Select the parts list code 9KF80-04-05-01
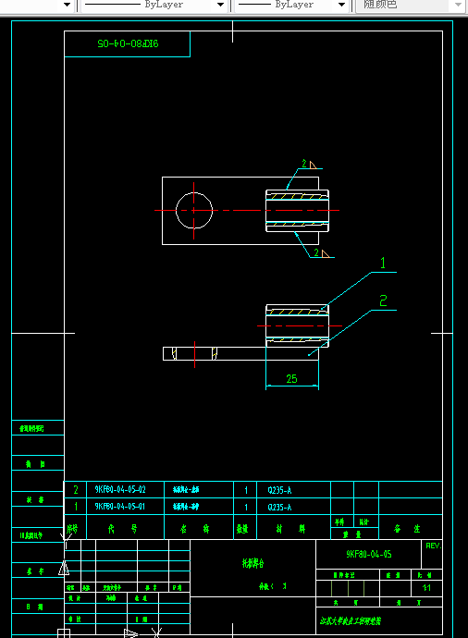Viewport: 468px width, 638px height. click(x=120, y=506)
